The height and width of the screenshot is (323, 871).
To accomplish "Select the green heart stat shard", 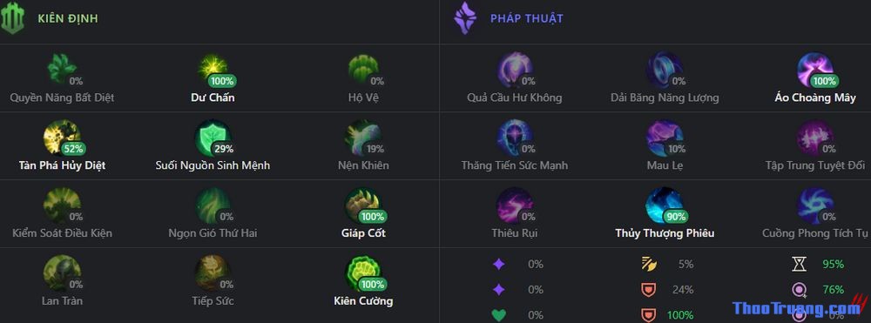I will [x=498, y=315].
